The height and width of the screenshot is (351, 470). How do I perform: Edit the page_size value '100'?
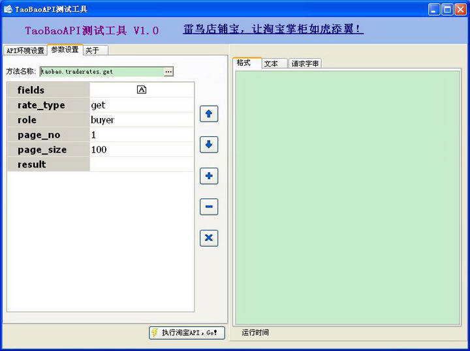pos(142,149)
